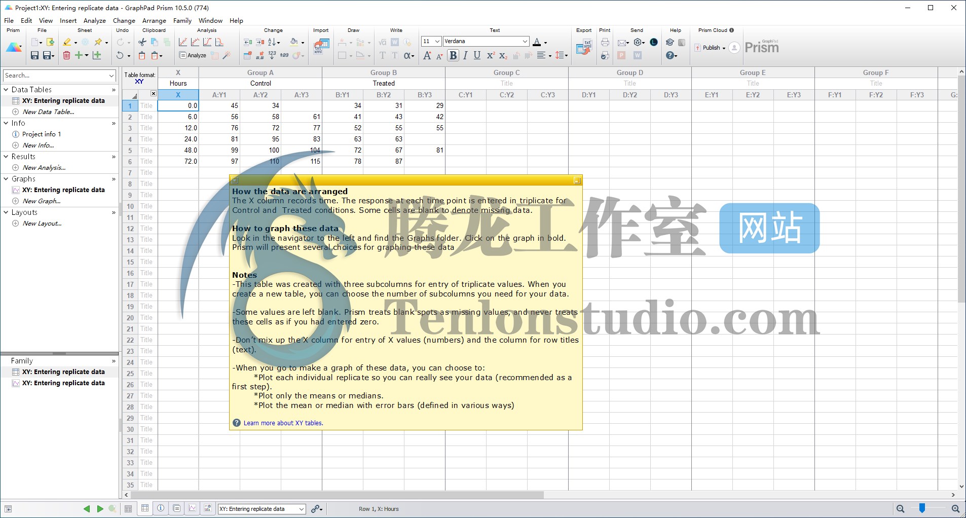Toggle Underline text formatting
Screen dimensions: 966x518
click(477, 55)
